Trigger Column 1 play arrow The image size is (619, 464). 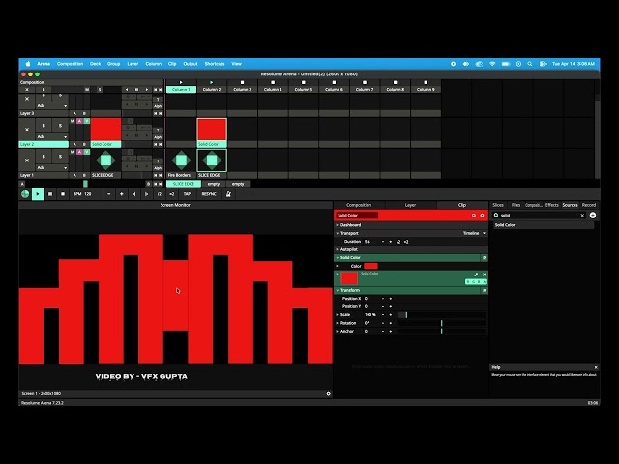(181, 82)
